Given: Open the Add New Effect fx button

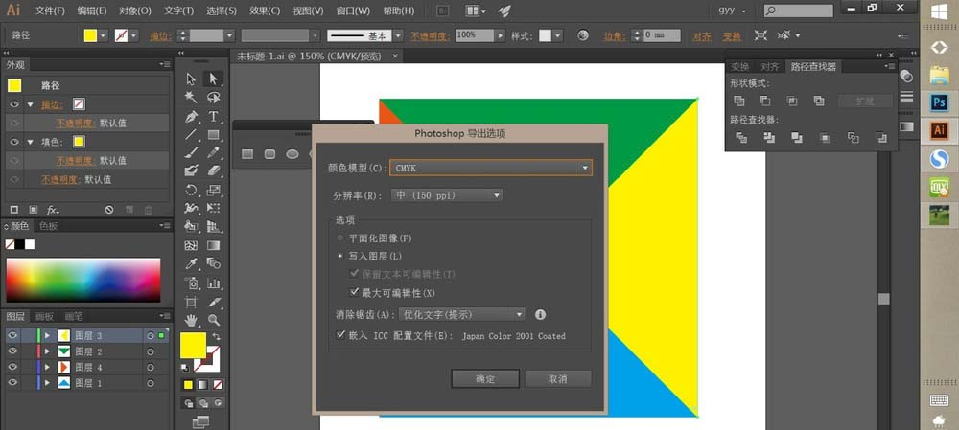Looking at the screenshot, I should click(x=53, y=210).
